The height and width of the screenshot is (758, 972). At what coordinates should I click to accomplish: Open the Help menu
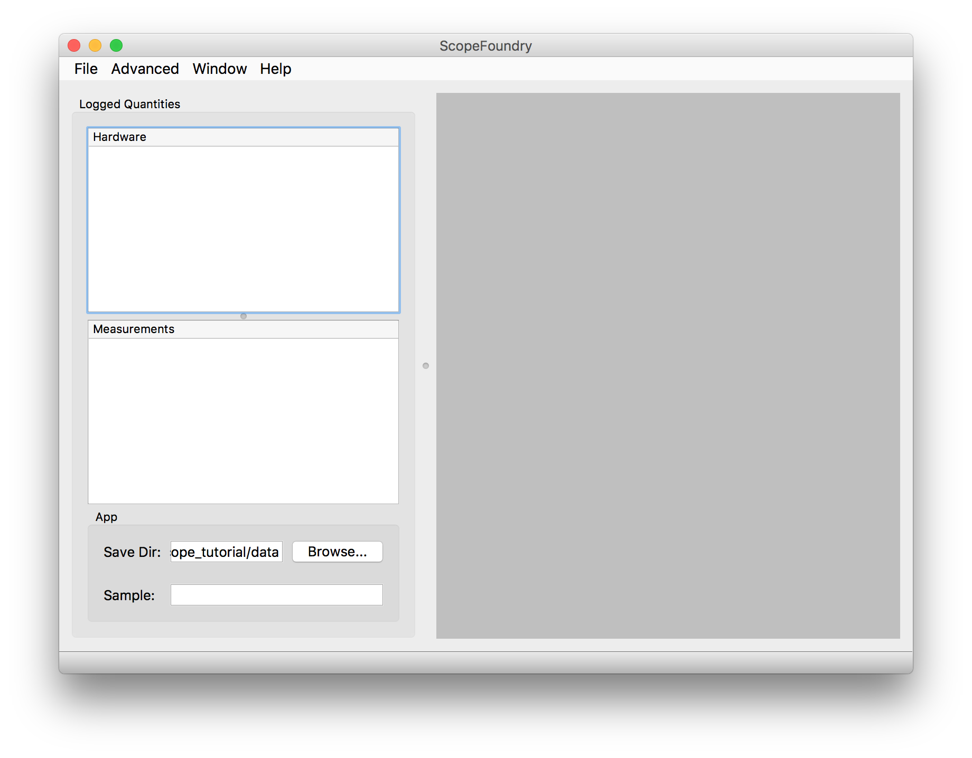coord(275,69)
